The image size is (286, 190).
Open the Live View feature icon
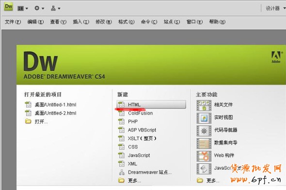(x=204, y=118)
